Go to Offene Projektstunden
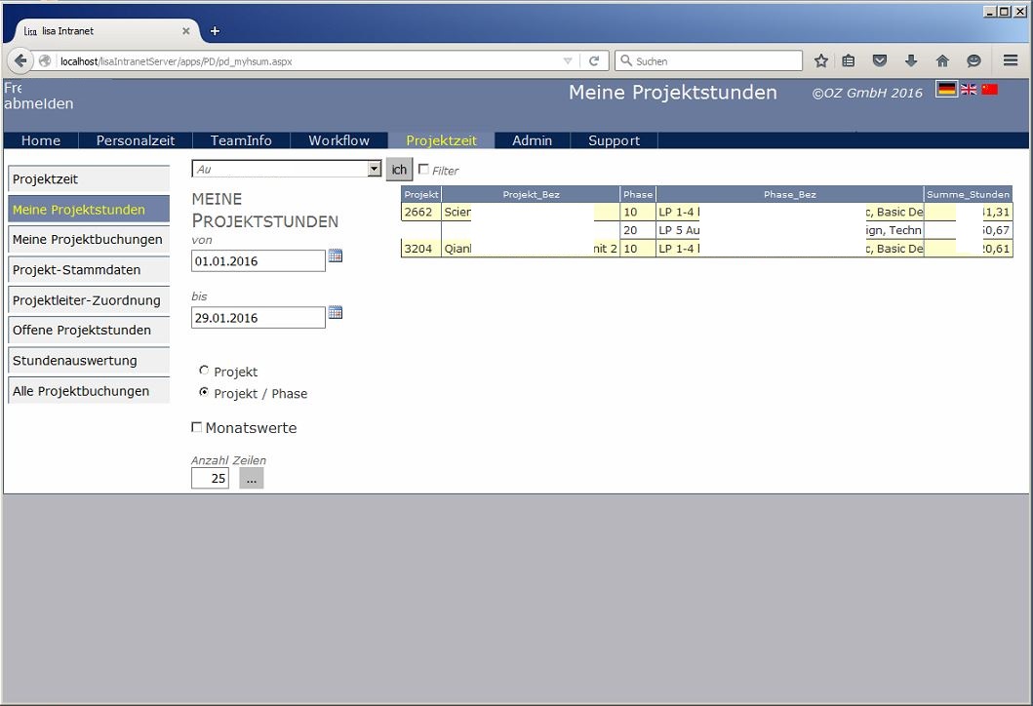Screen dimensions: 1033x706 (x=89, y=330)
